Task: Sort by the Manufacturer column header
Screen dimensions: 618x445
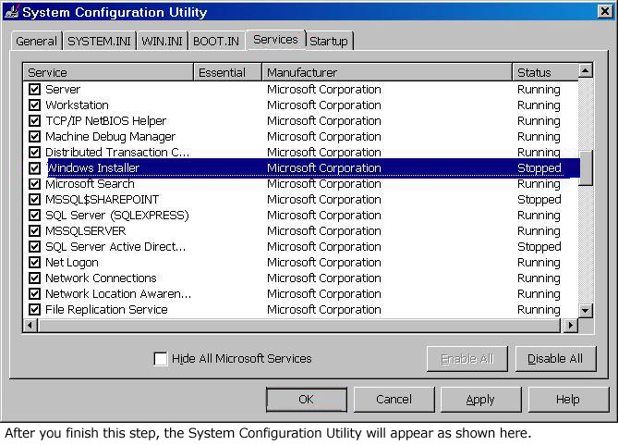Action: pos(387,72)
